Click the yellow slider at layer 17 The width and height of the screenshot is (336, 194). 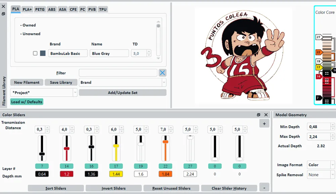point(116,146)
